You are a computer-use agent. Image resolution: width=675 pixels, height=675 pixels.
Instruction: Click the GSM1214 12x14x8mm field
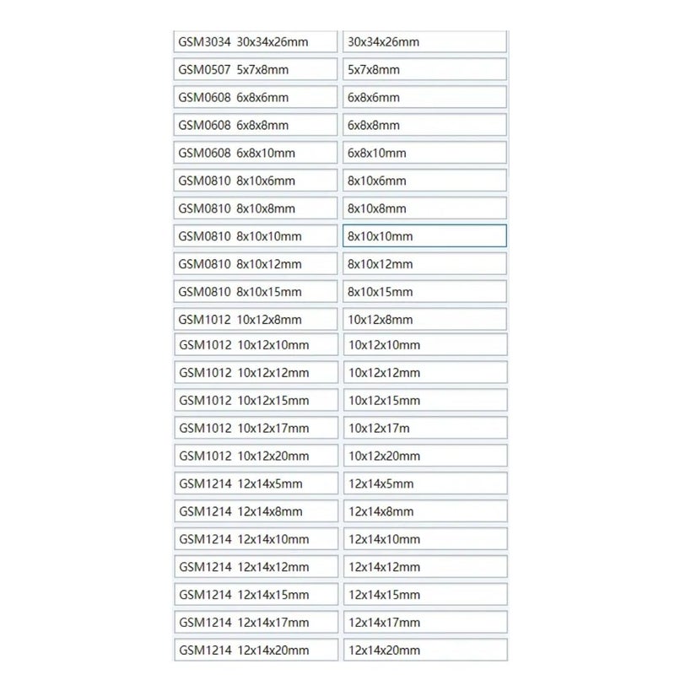tap(256, 511)
